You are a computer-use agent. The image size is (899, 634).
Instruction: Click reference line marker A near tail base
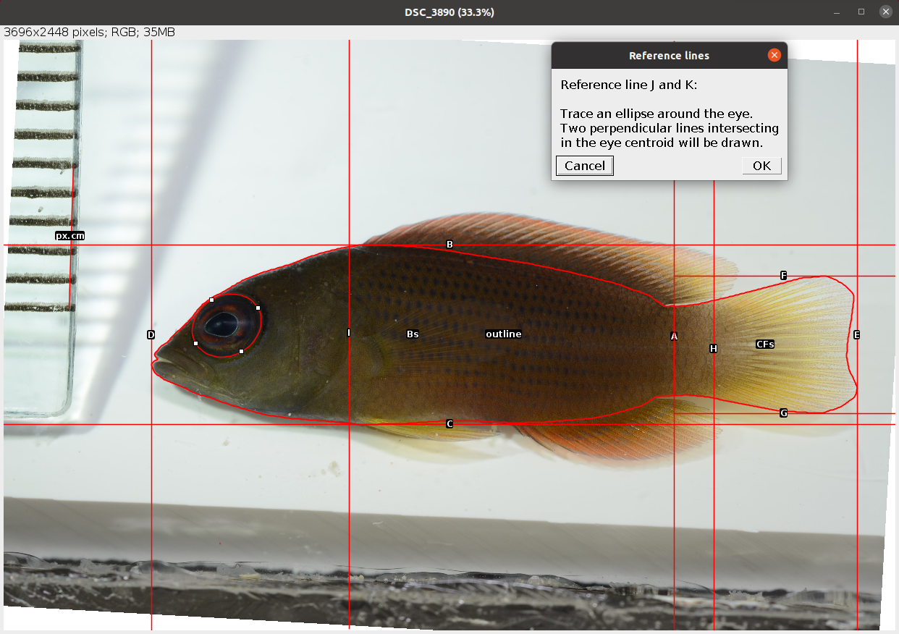674,336
